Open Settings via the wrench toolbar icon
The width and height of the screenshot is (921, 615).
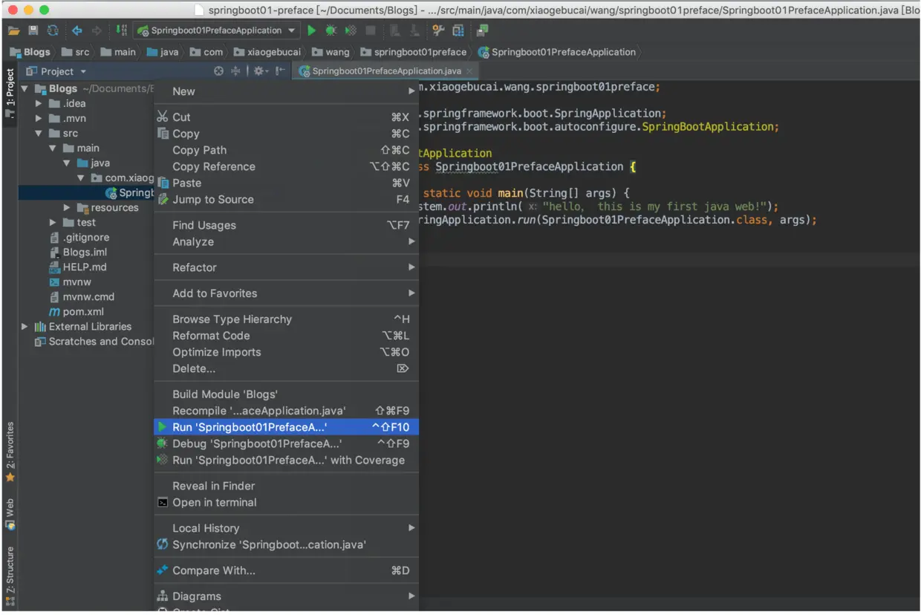438,30
